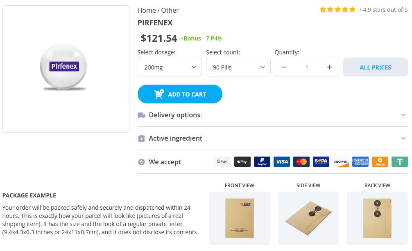Click the SEPA payment icon
This screenshot has height=251, width=412.
tap(321, 162)
